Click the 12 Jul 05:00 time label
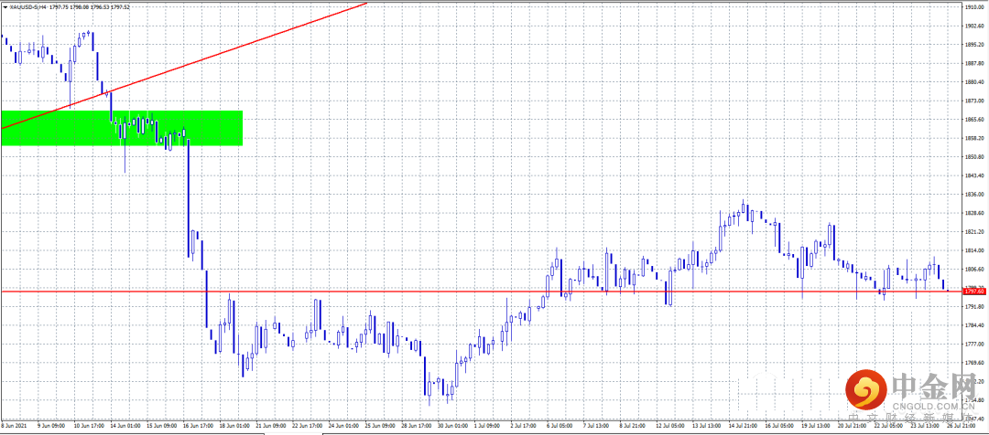 click(x=672, y=426)
